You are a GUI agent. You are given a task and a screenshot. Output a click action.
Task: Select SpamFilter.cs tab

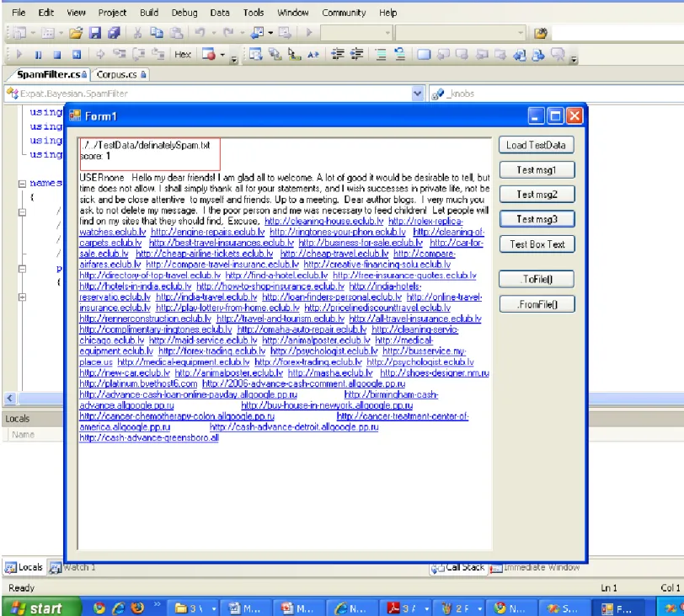(x=51, y=75)
